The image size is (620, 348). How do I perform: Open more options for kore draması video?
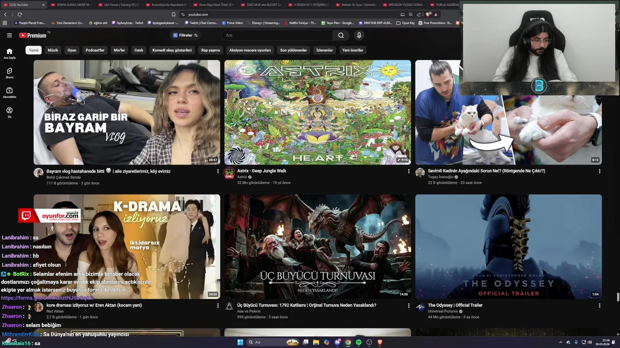tap(218, 305)
